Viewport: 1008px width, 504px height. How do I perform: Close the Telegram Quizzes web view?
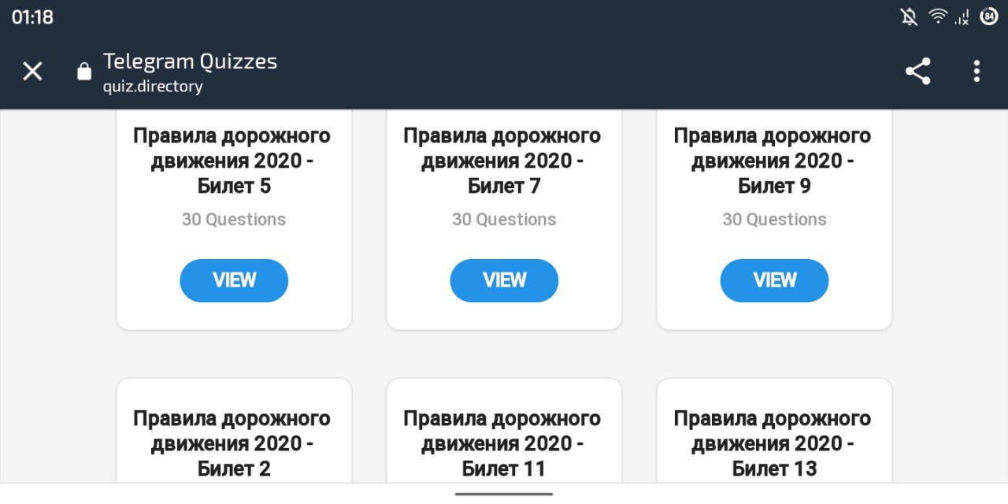pyautogui.click(x=32, y=72)
